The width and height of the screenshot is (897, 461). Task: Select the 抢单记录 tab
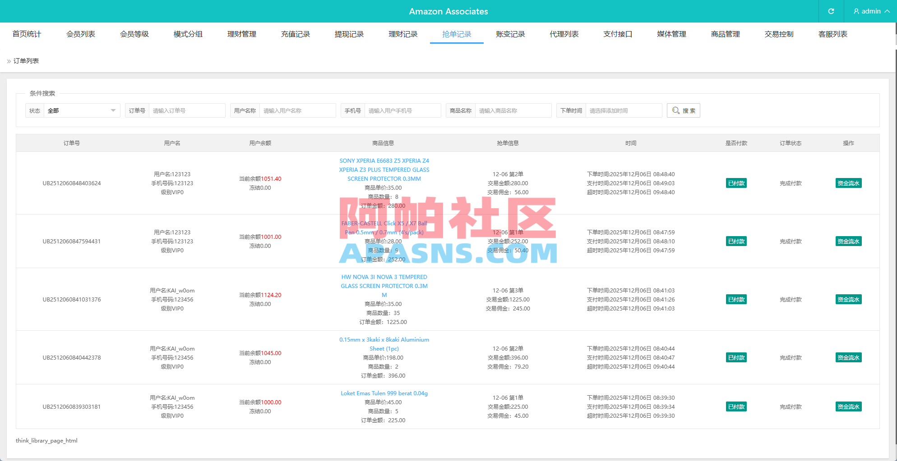click(x=457, y=34)
